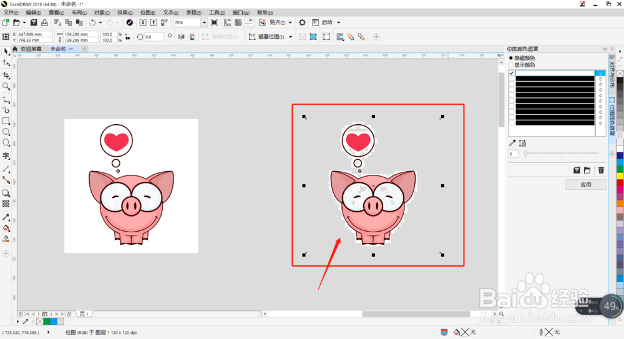
Task: Select the Color Eyedropper tool in toolbox
Action: coord(6,217)
